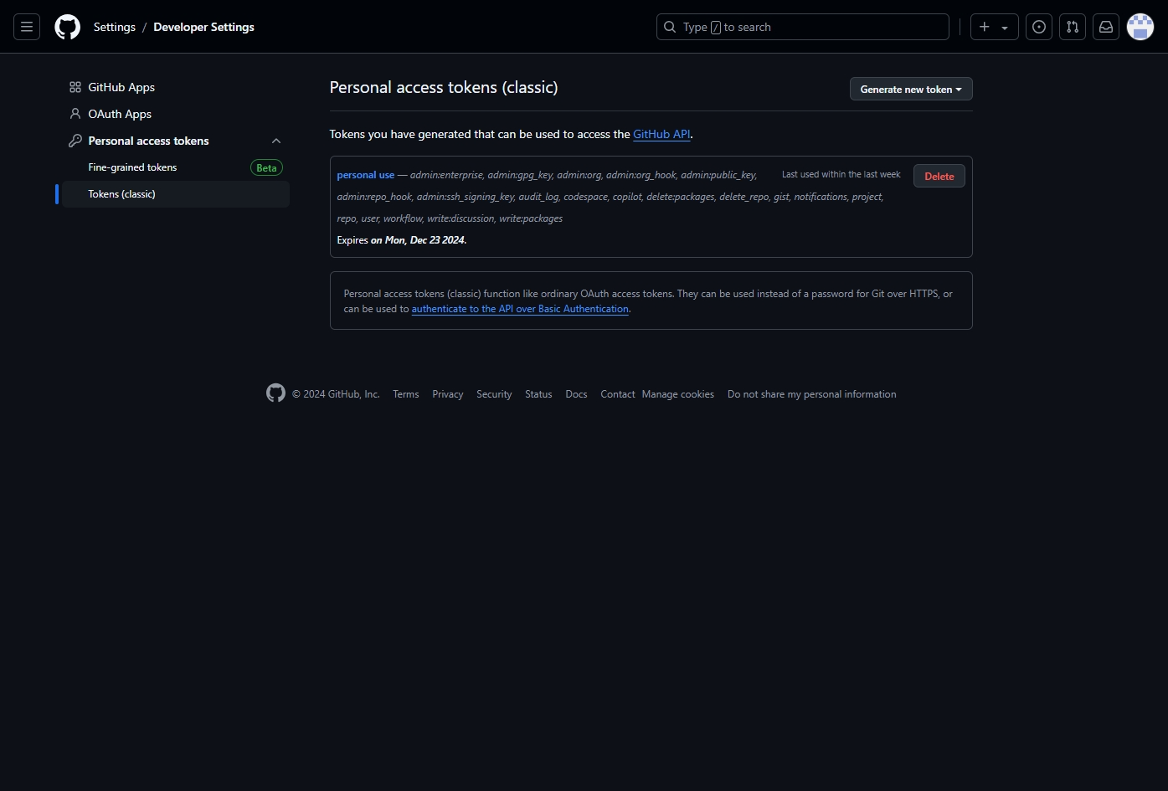Go to GitHub home via Octocat logo
Screen dimensions: 1168x791
tap(68, 27)
